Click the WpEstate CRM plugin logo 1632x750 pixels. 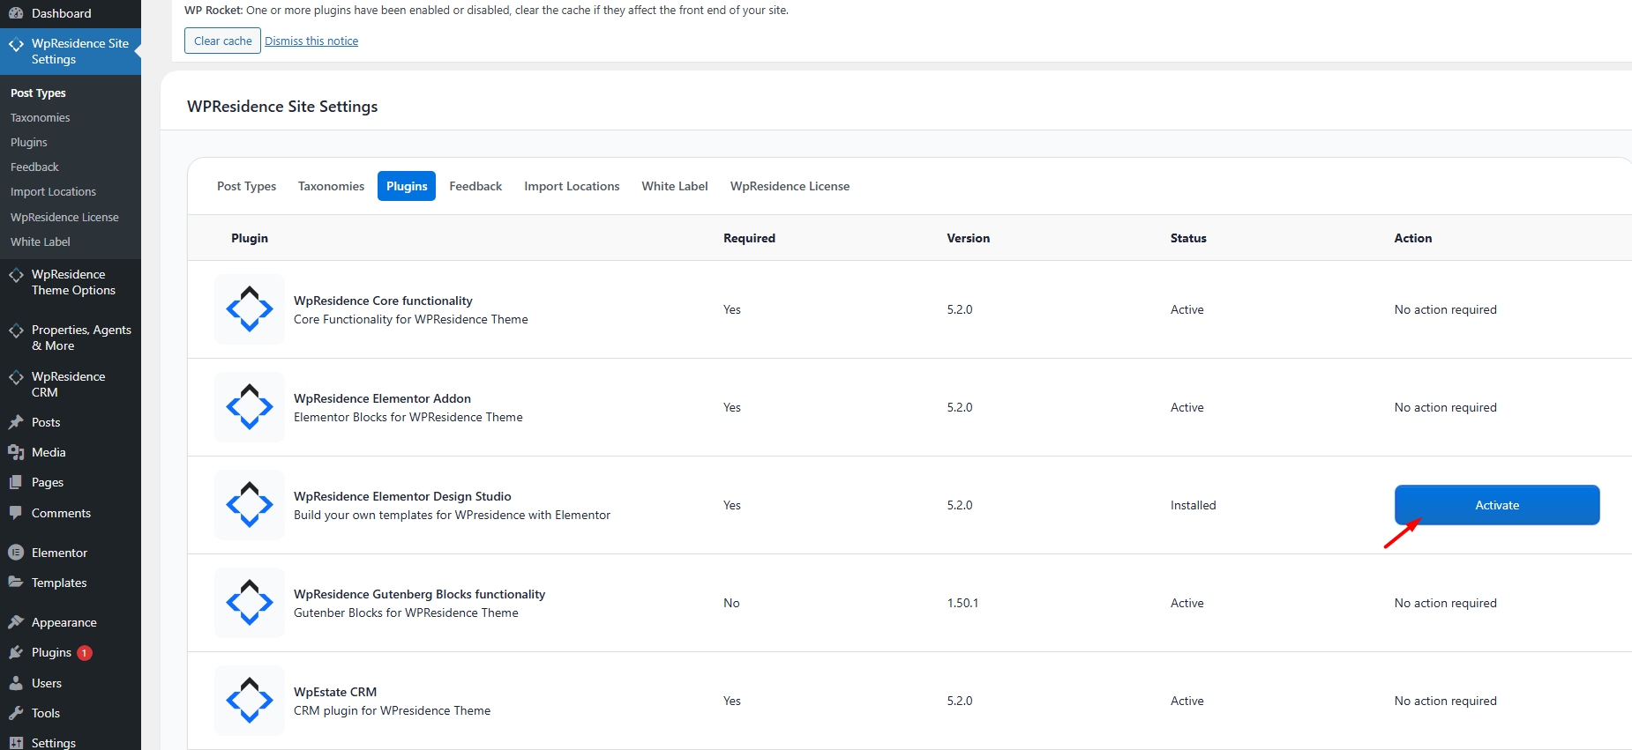[250, 701]
